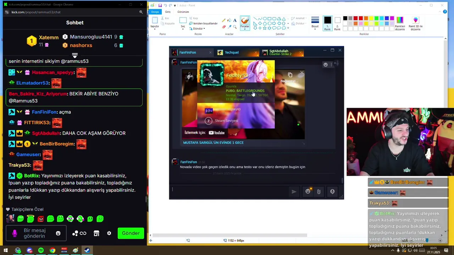Open Steam from the taskbar
Screen dimensions: 454x255
(x=87, y=250)
